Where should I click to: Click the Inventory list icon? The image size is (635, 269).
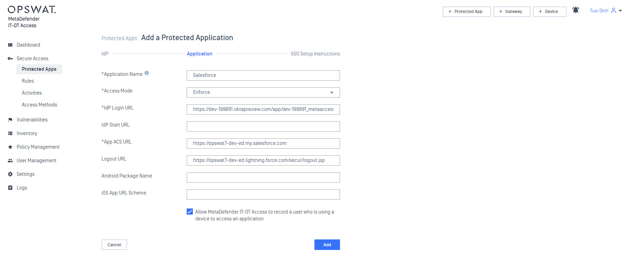click(x=10, y=133)
